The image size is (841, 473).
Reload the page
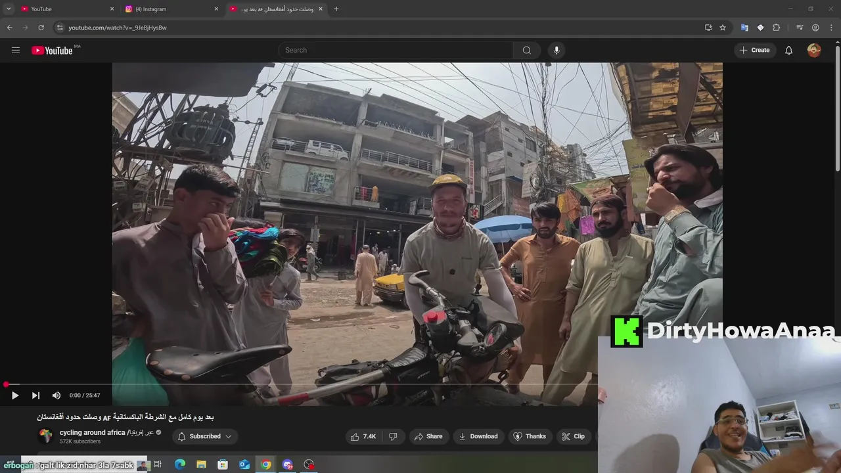tap(41, 28)
